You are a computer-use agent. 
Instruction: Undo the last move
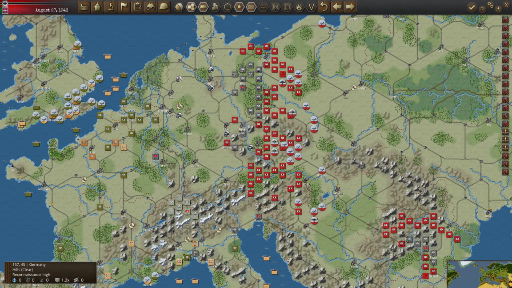(x=324, y=7)
